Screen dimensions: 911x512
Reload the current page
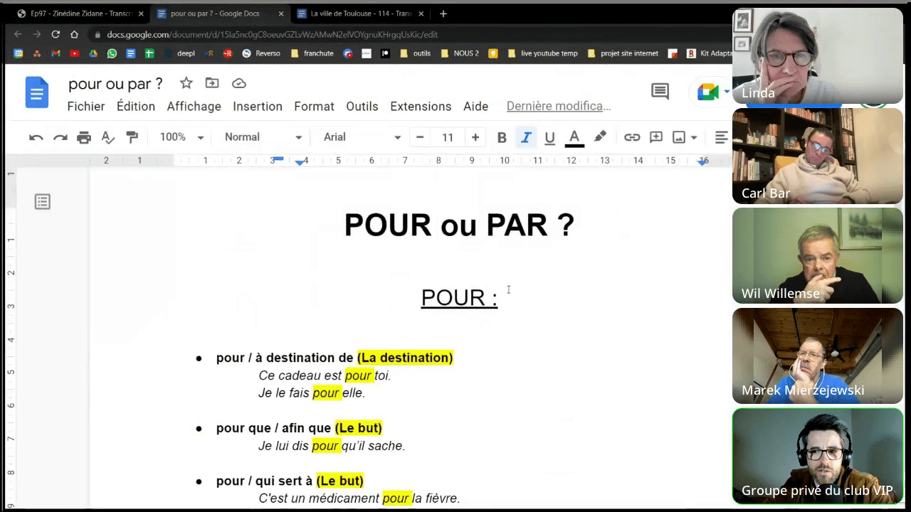56,34
